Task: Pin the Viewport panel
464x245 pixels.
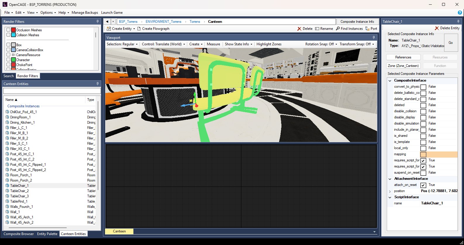Action: 374,37
